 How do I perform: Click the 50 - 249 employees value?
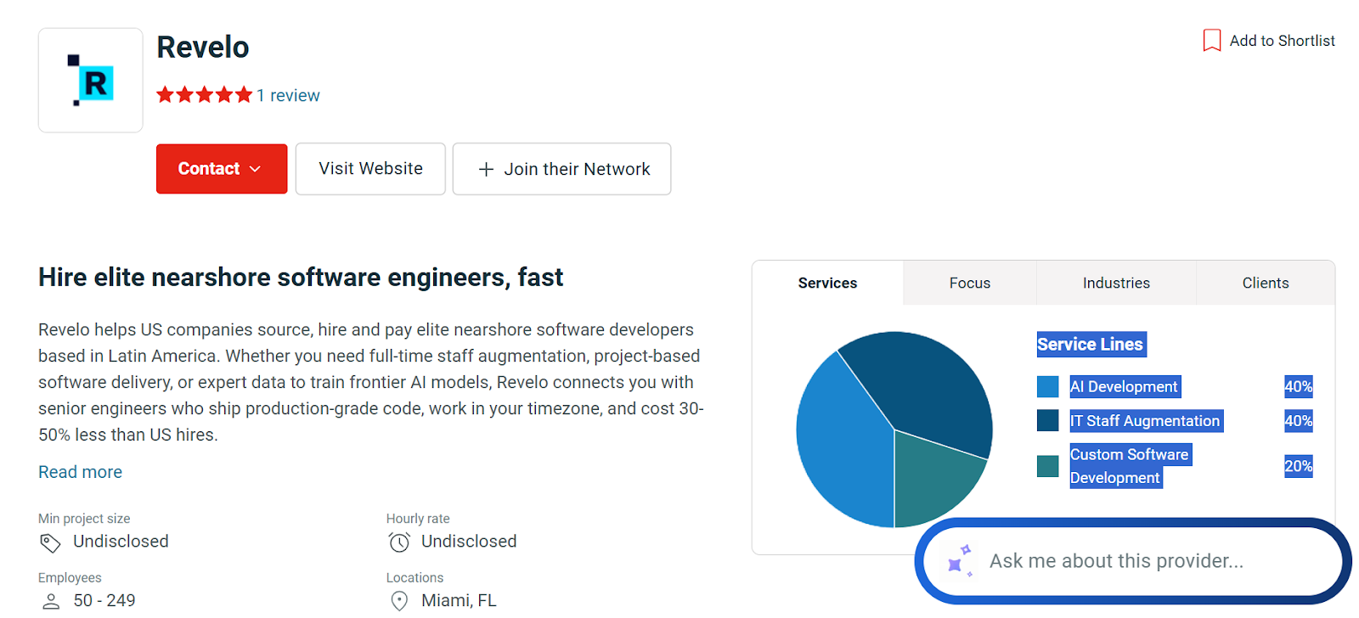tap(104, 601)
